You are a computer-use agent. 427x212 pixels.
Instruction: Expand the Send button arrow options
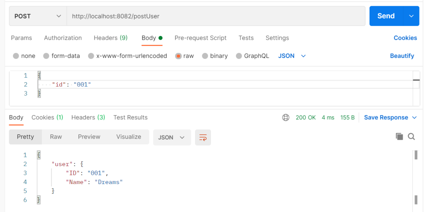(411, 16)
